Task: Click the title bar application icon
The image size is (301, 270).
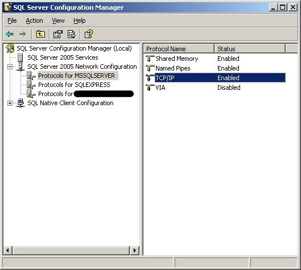Action: [8, 7]
